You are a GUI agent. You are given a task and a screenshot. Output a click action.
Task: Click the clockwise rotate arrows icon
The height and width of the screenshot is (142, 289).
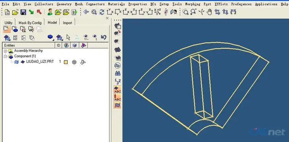233,12
